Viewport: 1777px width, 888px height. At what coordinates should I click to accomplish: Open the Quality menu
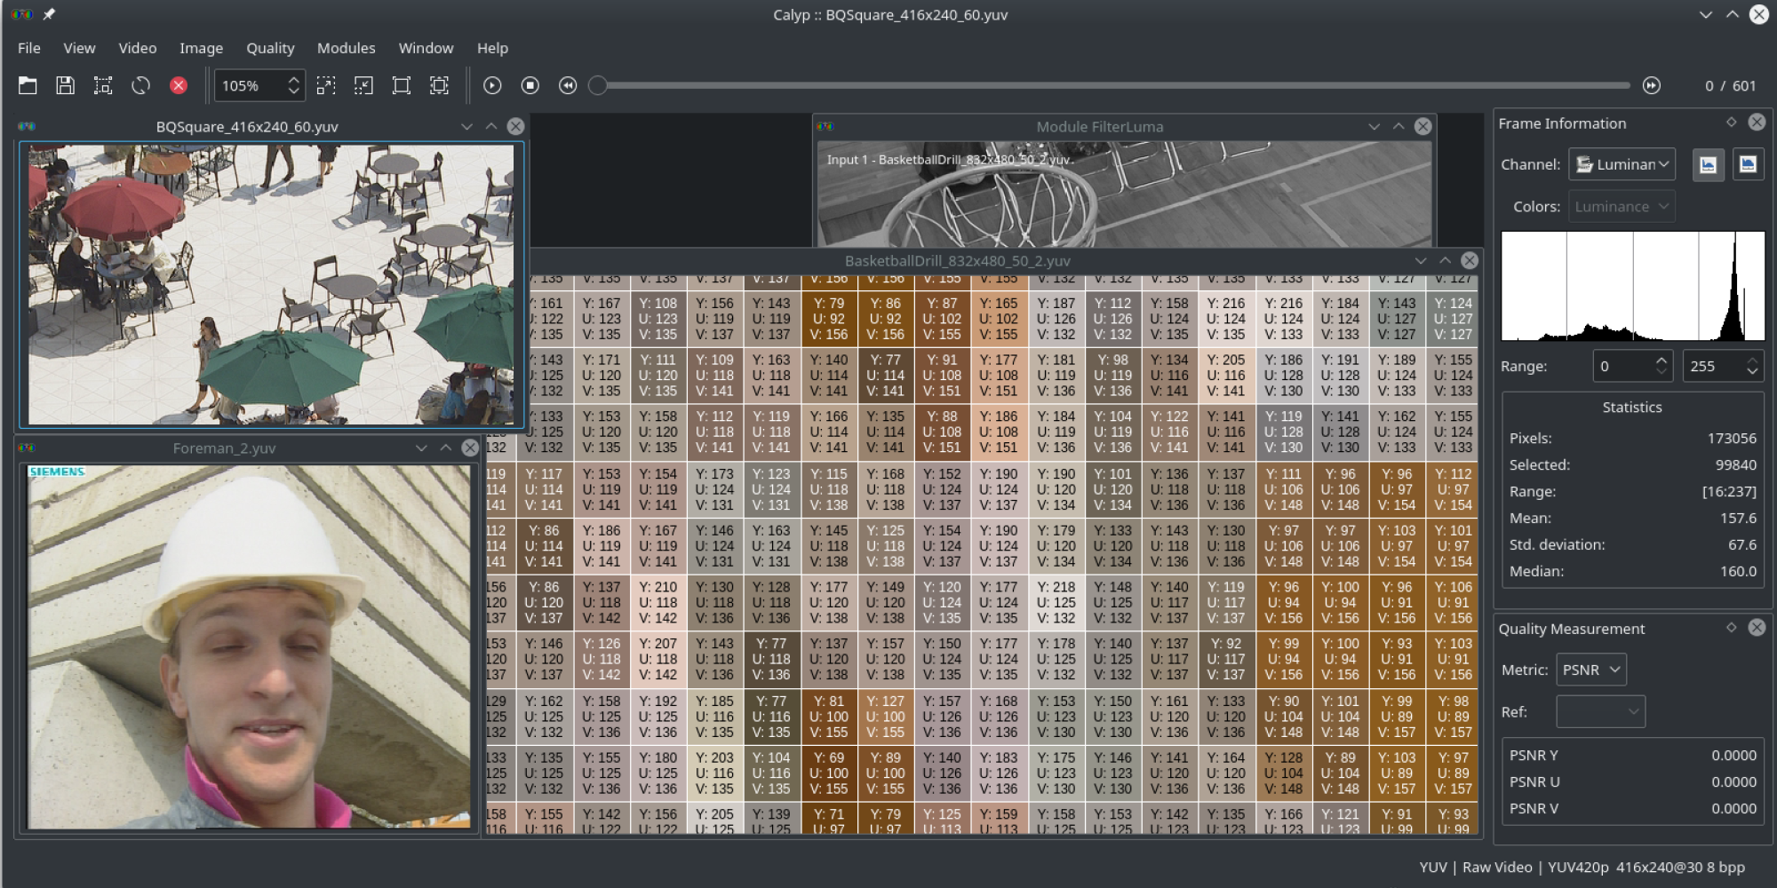coord(270,48)
